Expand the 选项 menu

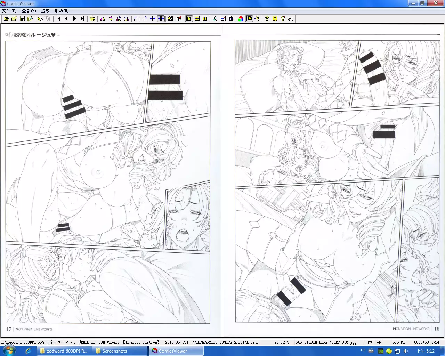tap(45, 11)
